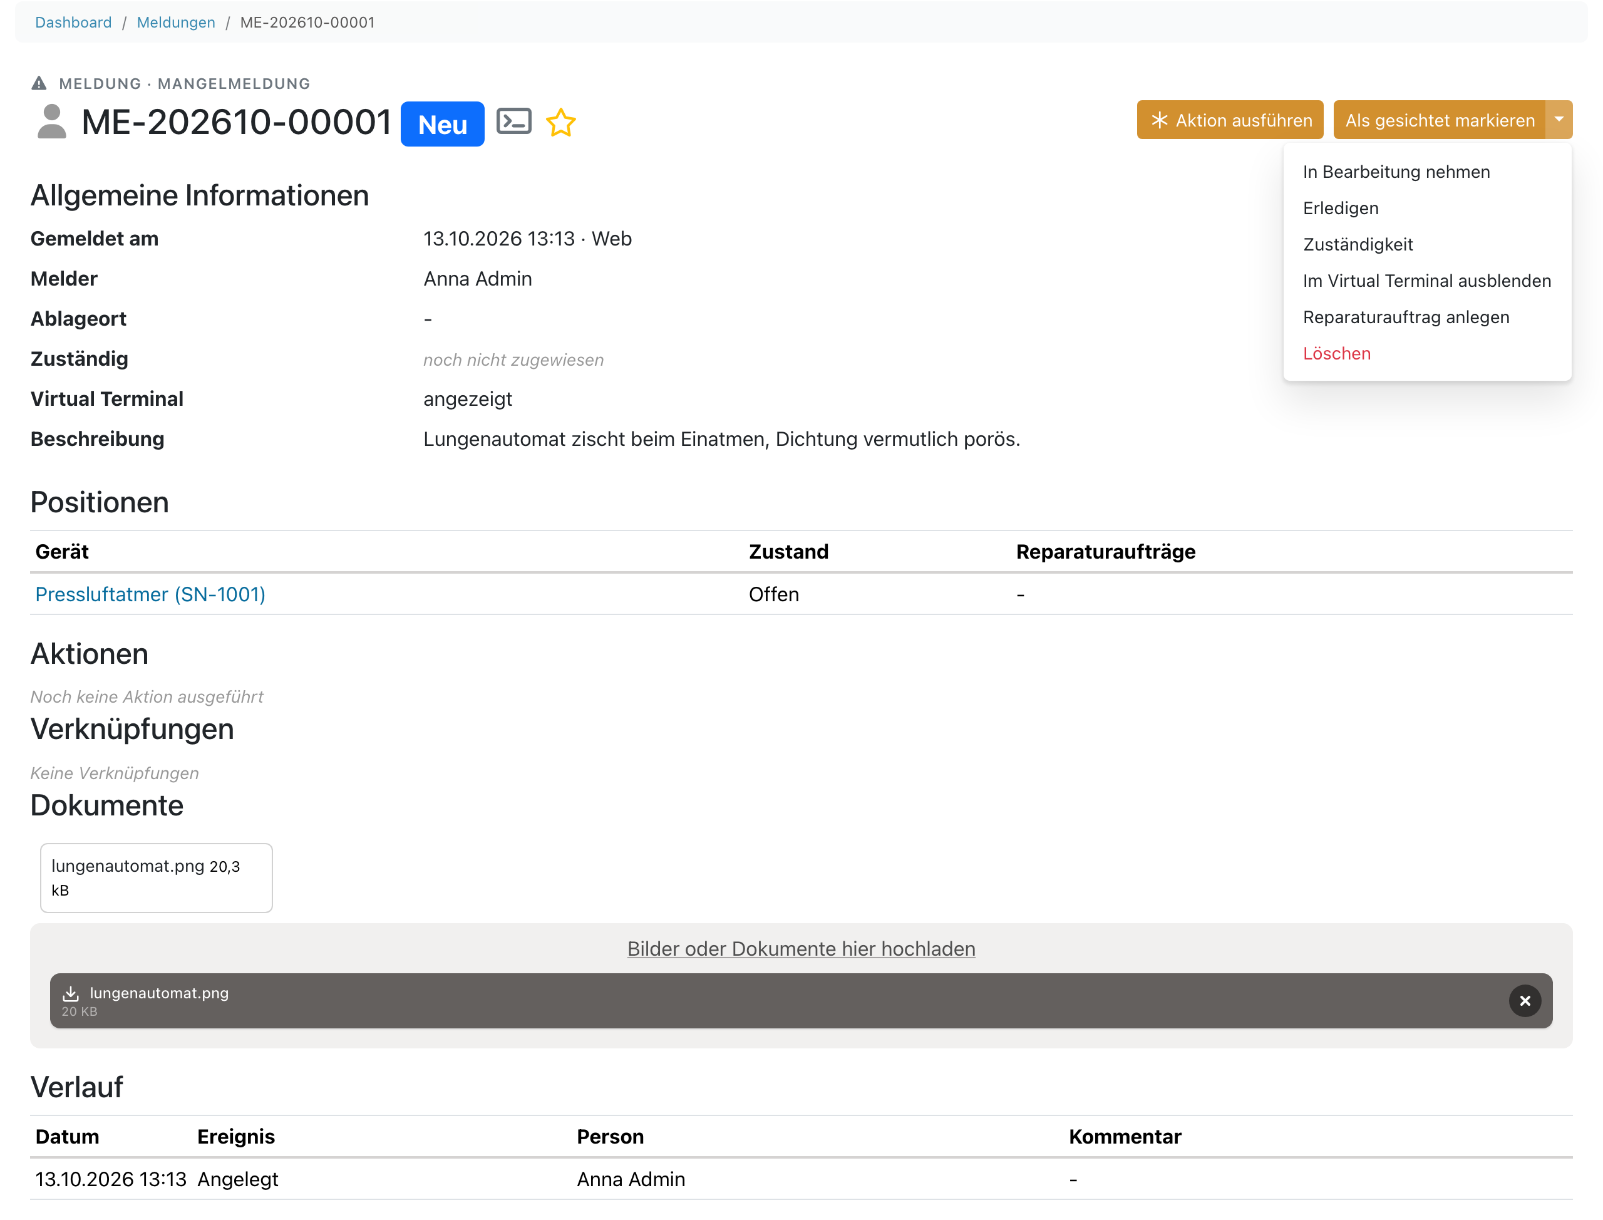1603x1220 pixels.
Task: Click Angelegt event in Verlauf table
Action: tap(237, 1179)
